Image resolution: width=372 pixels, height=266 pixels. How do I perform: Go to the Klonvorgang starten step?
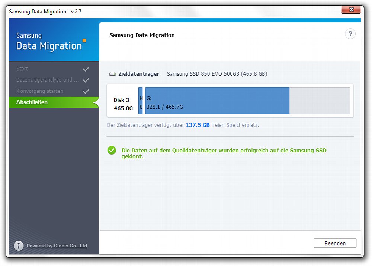point(40,91)
